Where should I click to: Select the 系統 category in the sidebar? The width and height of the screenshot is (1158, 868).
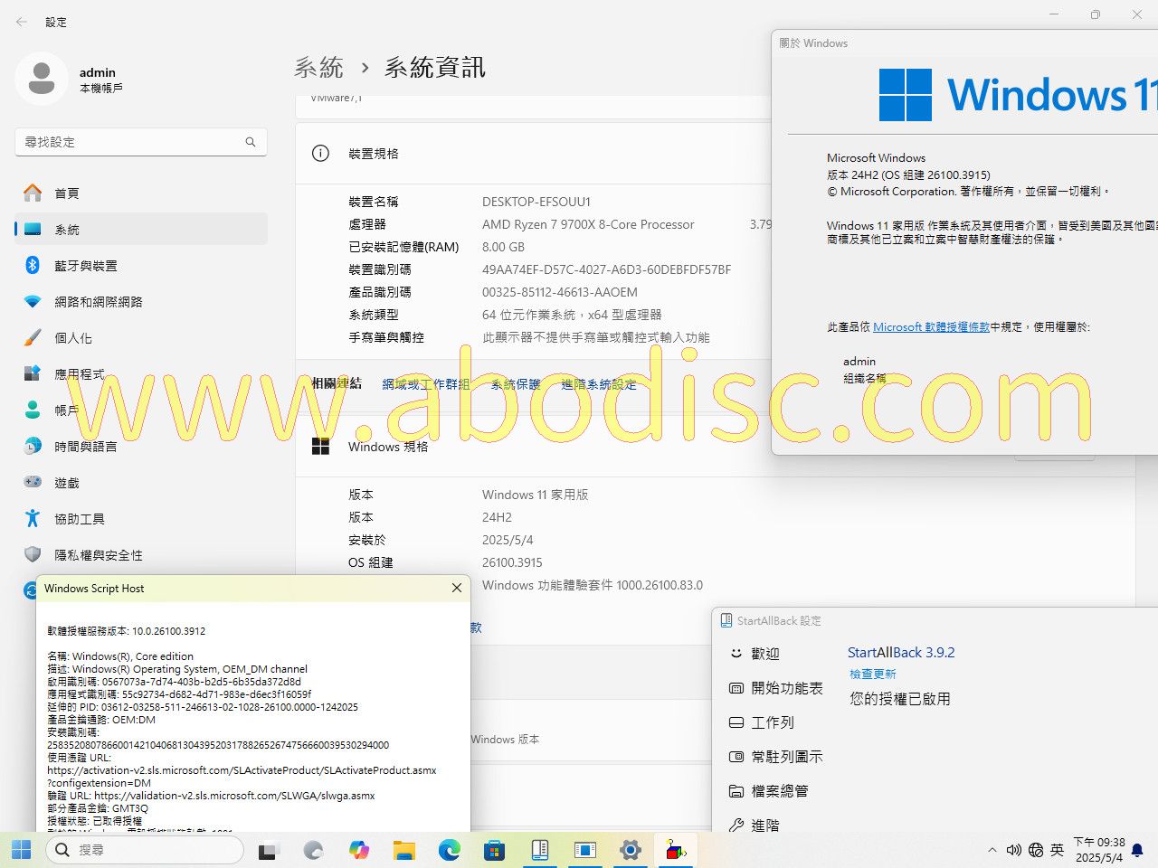(141, 229)
